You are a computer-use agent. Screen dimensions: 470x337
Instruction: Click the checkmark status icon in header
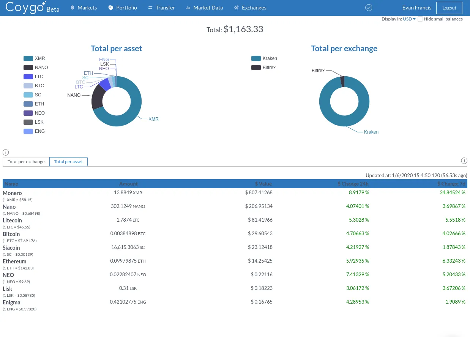pyautogui.click(x=368, y=8)
